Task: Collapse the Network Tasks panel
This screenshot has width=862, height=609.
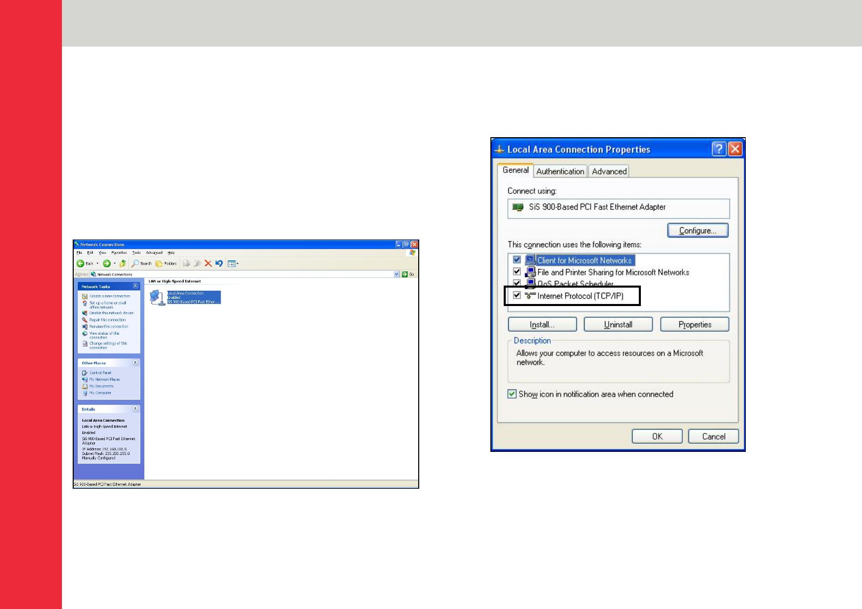Action: 136,286
